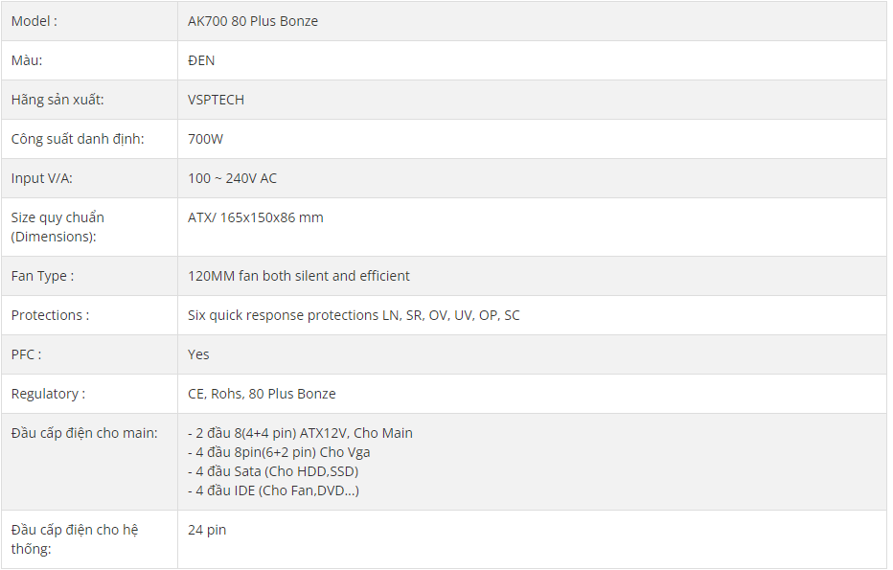Click the 4 đầu Sata (Cho HDD,SSD) line
This screenshot has width=893, height=570.
[x=273, y=471]
